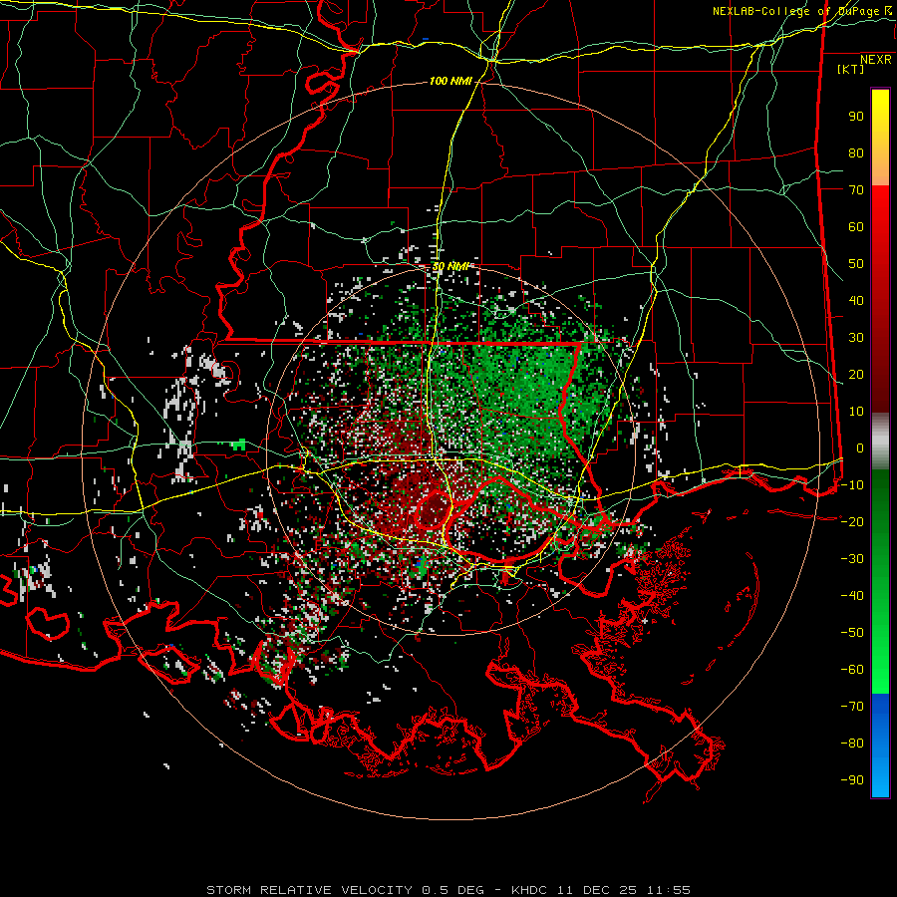Select the 10 value on the velocity scale
Screen dimensions: 897x897
pos(856,412)
